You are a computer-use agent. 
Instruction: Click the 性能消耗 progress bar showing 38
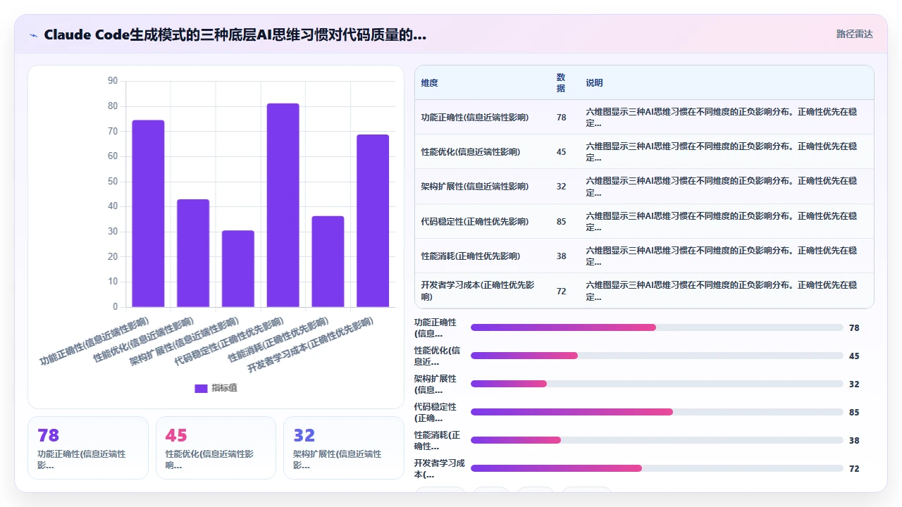[657, 440]
